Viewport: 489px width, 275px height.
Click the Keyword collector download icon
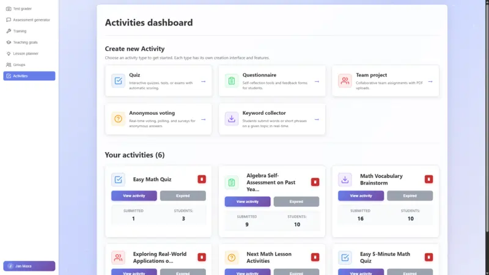click(x=232, y=119)
